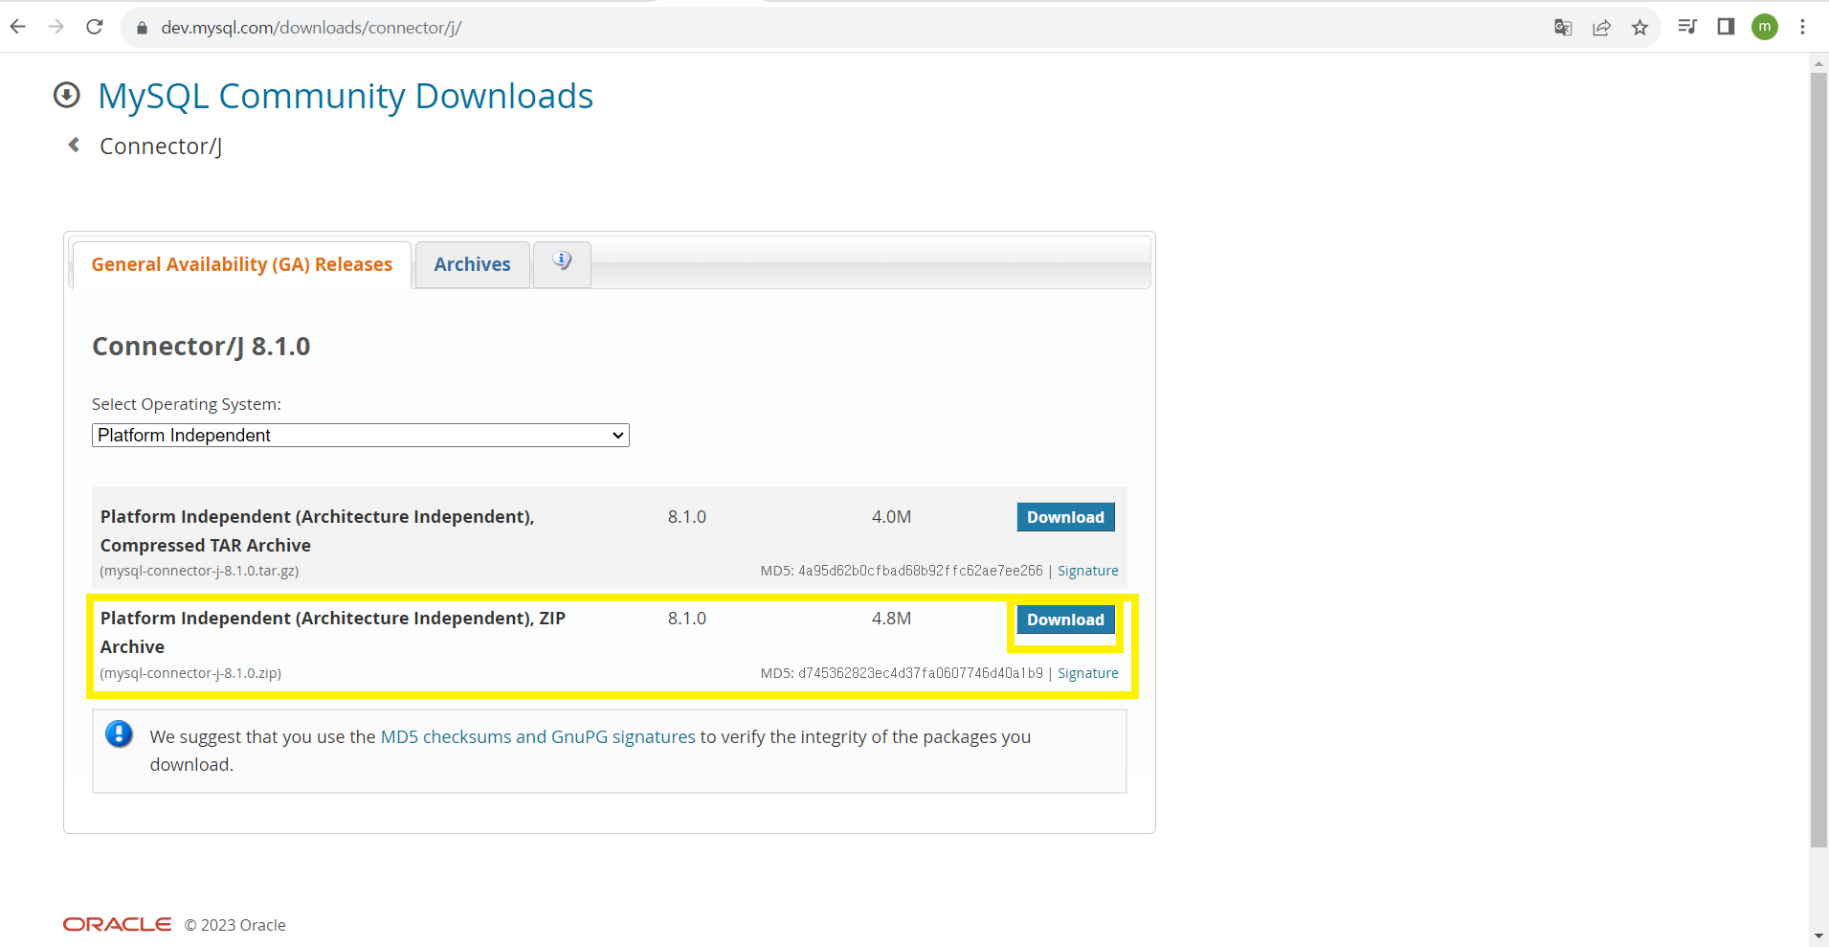
Task: Open media control icon in toolbar
Action: [x=1687, y=27]
